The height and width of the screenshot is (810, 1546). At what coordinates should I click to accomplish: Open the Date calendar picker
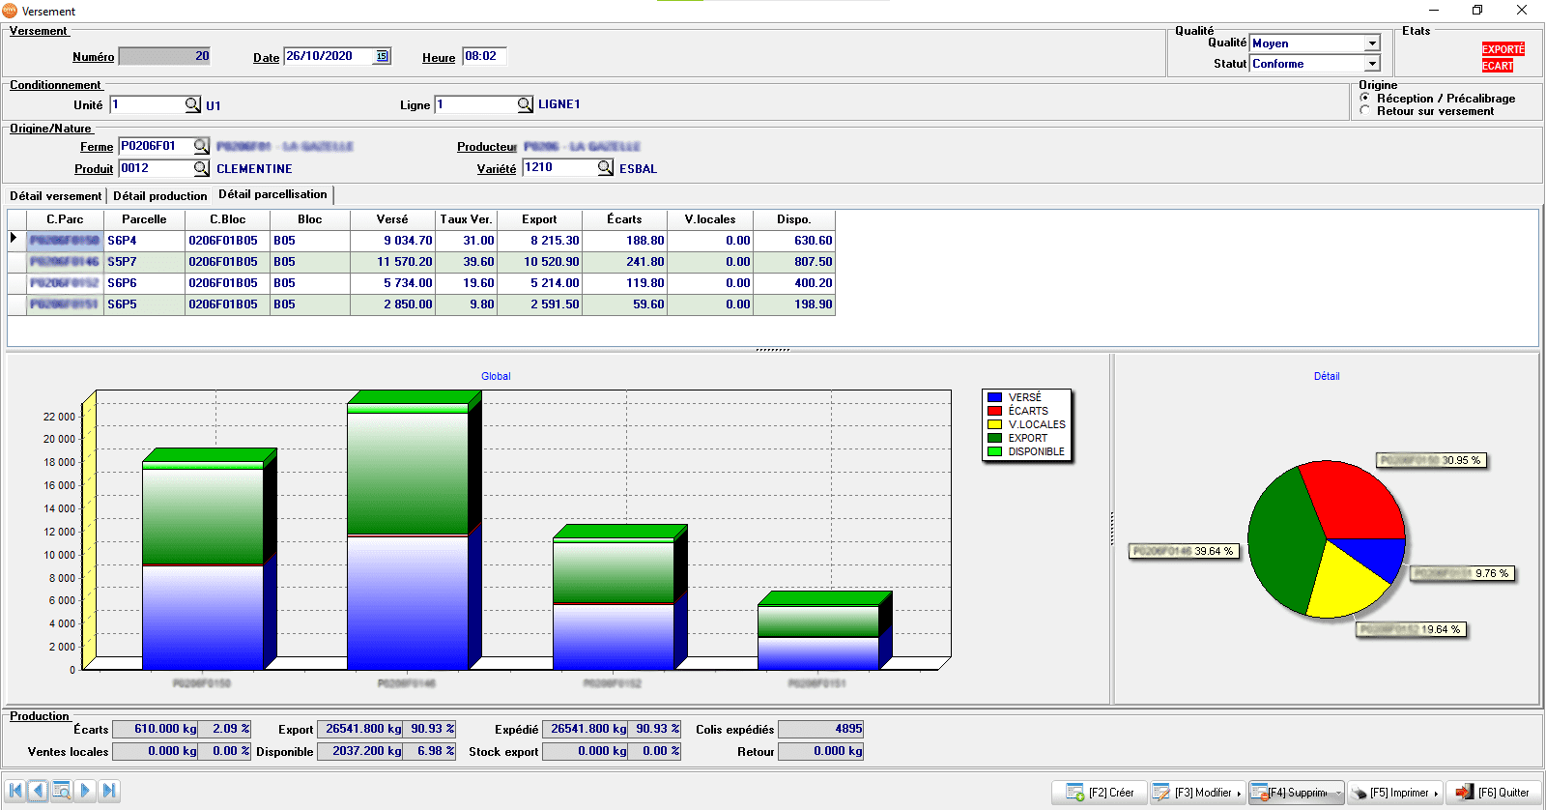(x=383, y=56)
